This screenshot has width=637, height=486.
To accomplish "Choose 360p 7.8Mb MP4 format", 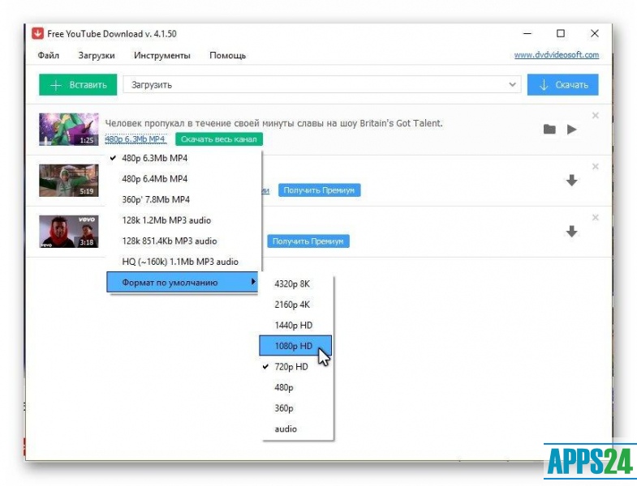I will [x=183, y=199].
